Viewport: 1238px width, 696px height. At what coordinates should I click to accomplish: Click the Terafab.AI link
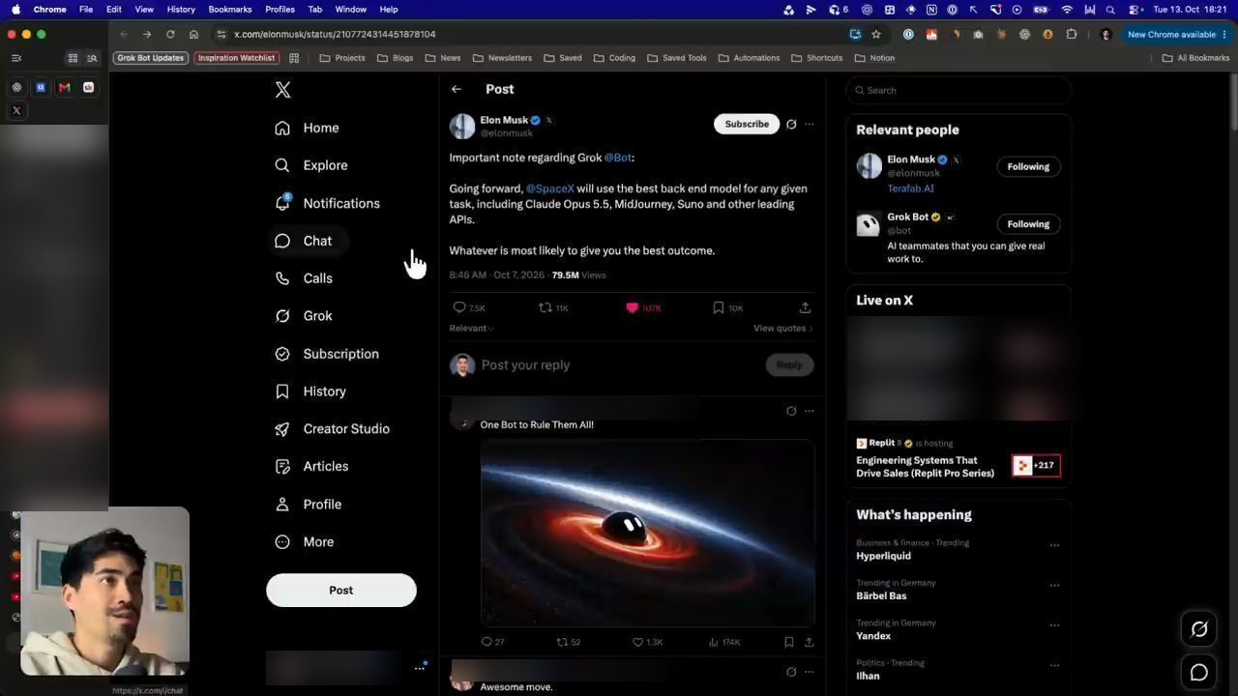[x=911, y=188]
